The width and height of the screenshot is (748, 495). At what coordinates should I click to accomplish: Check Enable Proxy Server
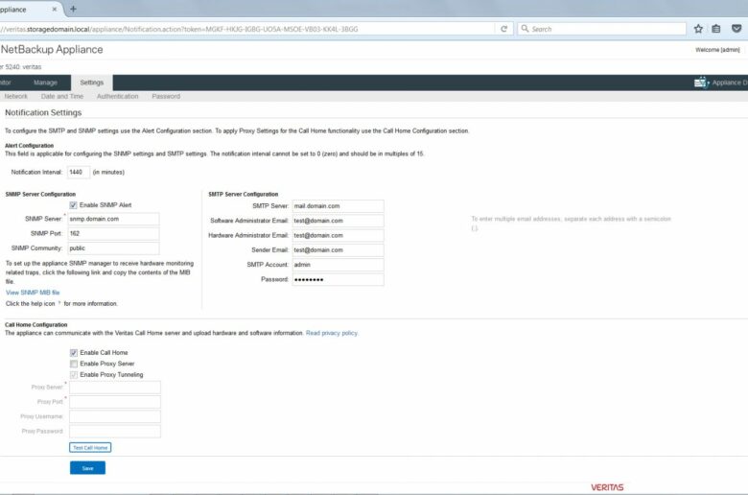pyautogui.click(x=74, y=364)
